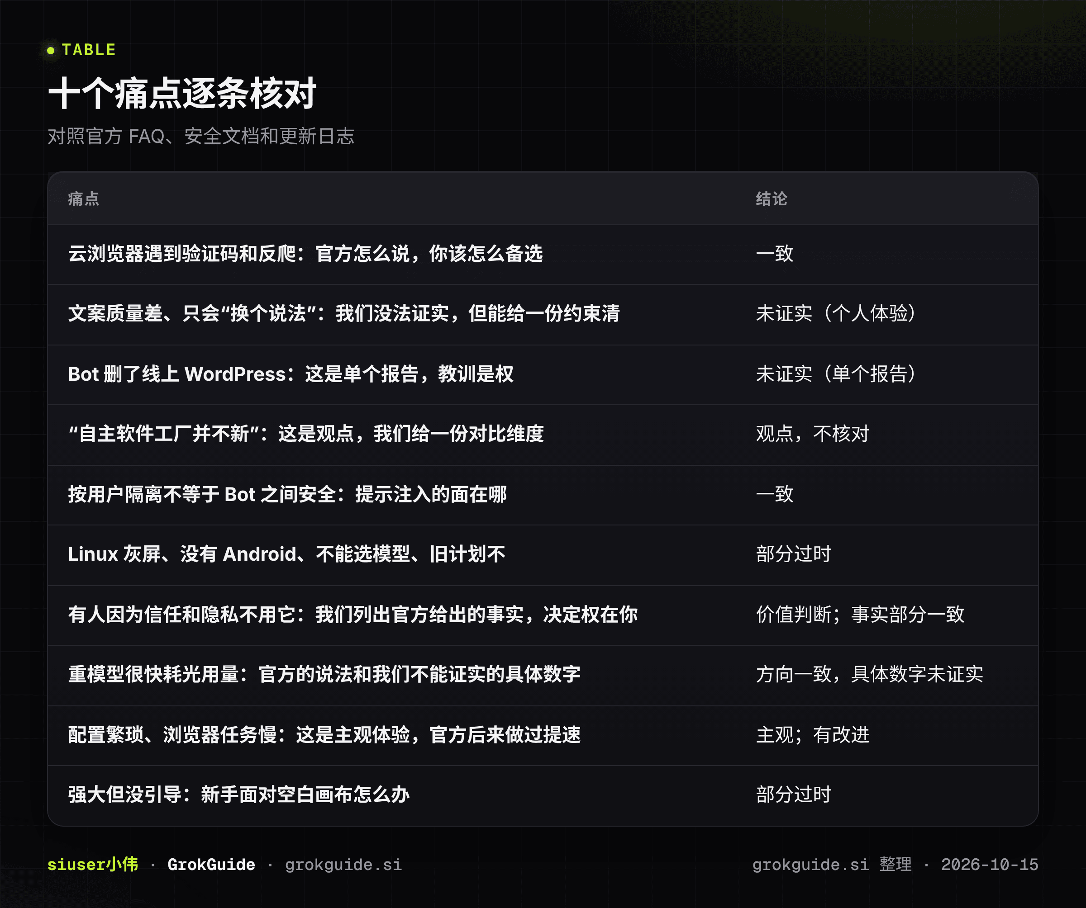
Task: Click the 结论 column header
Action: coord(771,199)
